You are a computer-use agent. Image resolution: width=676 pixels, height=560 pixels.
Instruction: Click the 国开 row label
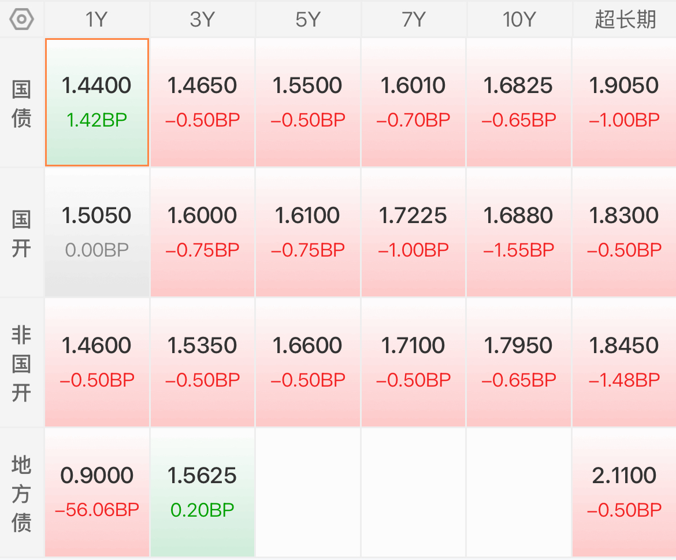21,233
